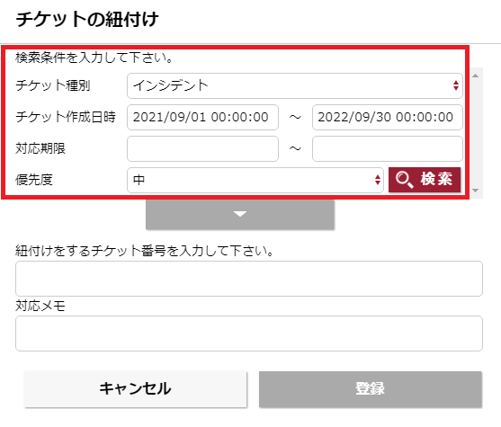501x427 pixels.
Task: Click the 検索条件を入力して下さい instruction text
Action: tap(94, 58)
